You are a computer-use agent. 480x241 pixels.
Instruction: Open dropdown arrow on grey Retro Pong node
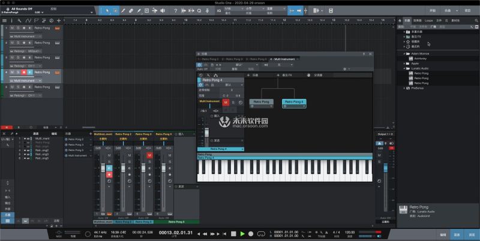pos(271,106)
